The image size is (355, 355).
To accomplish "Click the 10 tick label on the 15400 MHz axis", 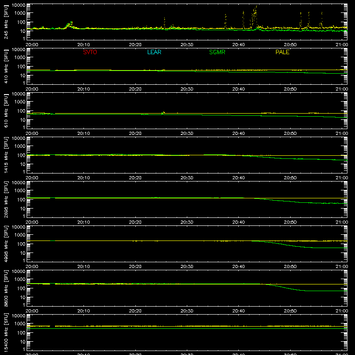I will point(23,342).
